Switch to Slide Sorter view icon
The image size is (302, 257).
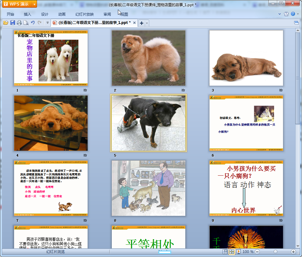click(232, 251)
